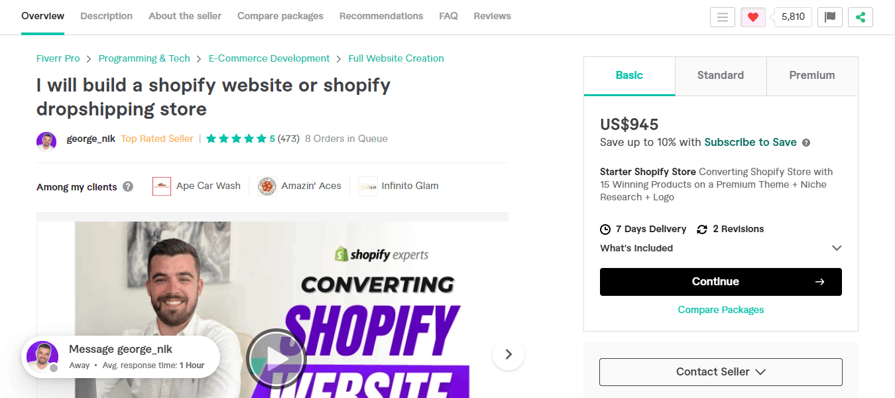The height and width of the screenshot is (398, 895).
Task: Click the help icon beside Among my clients
Action: [127, 186]
